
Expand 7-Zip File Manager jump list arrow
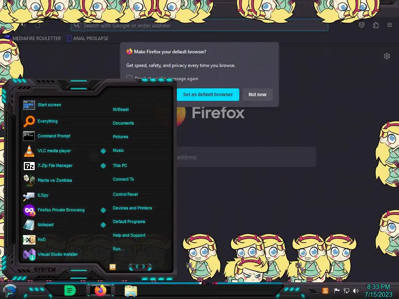pos(103,166)
